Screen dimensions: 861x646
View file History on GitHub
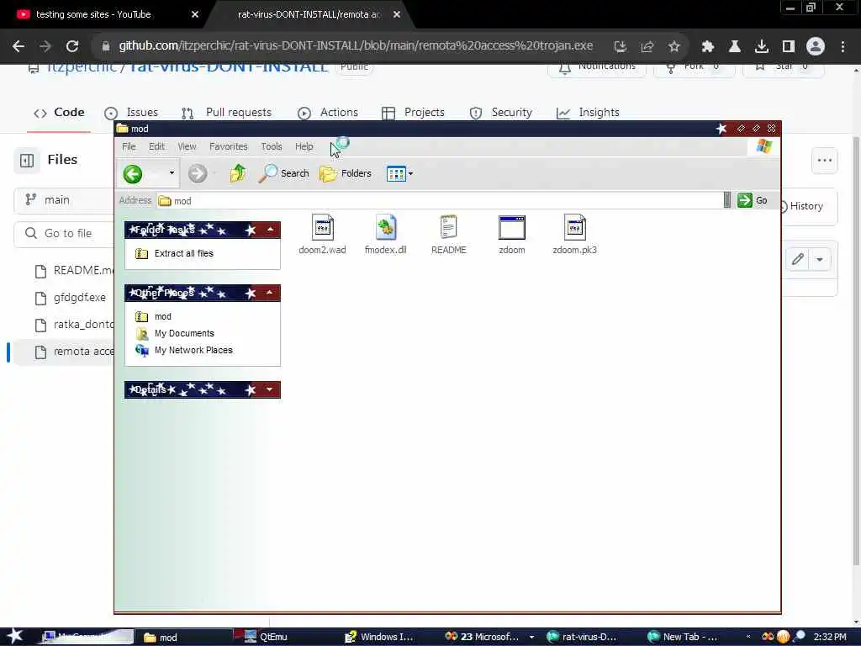[802, 207]
